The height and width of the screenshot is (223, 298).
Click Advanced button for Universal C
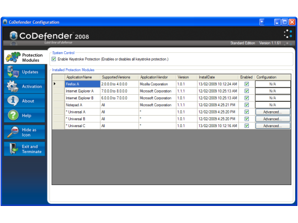coord(273,126)
